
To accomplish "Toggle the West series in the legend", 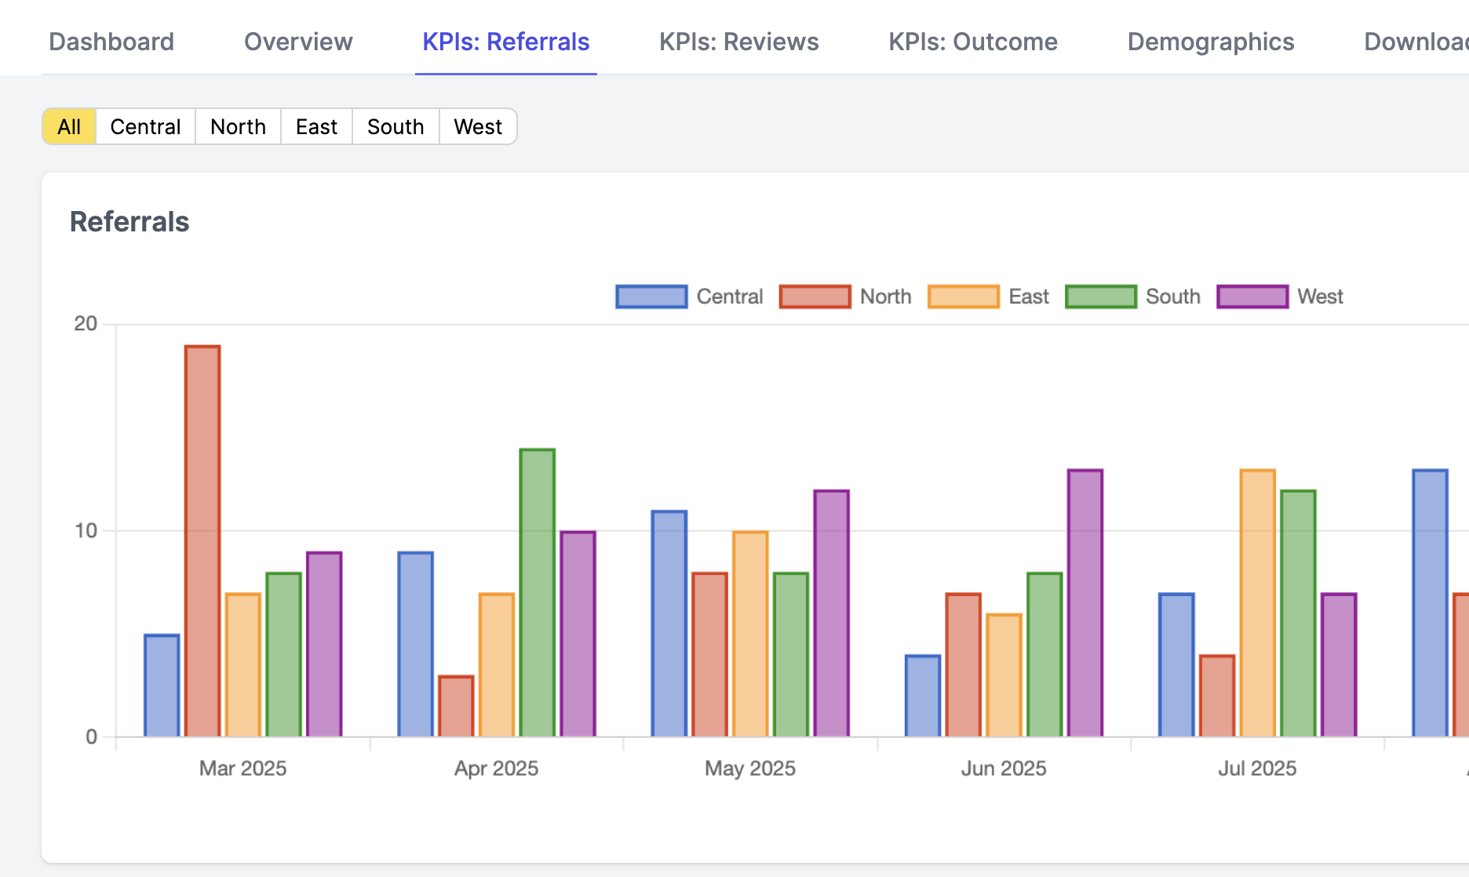I will [x=1281, y=296].
